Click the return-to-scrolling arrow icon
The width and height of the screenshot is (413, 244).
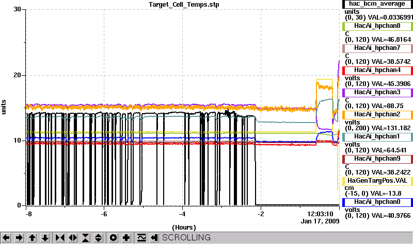click(154, 238)
